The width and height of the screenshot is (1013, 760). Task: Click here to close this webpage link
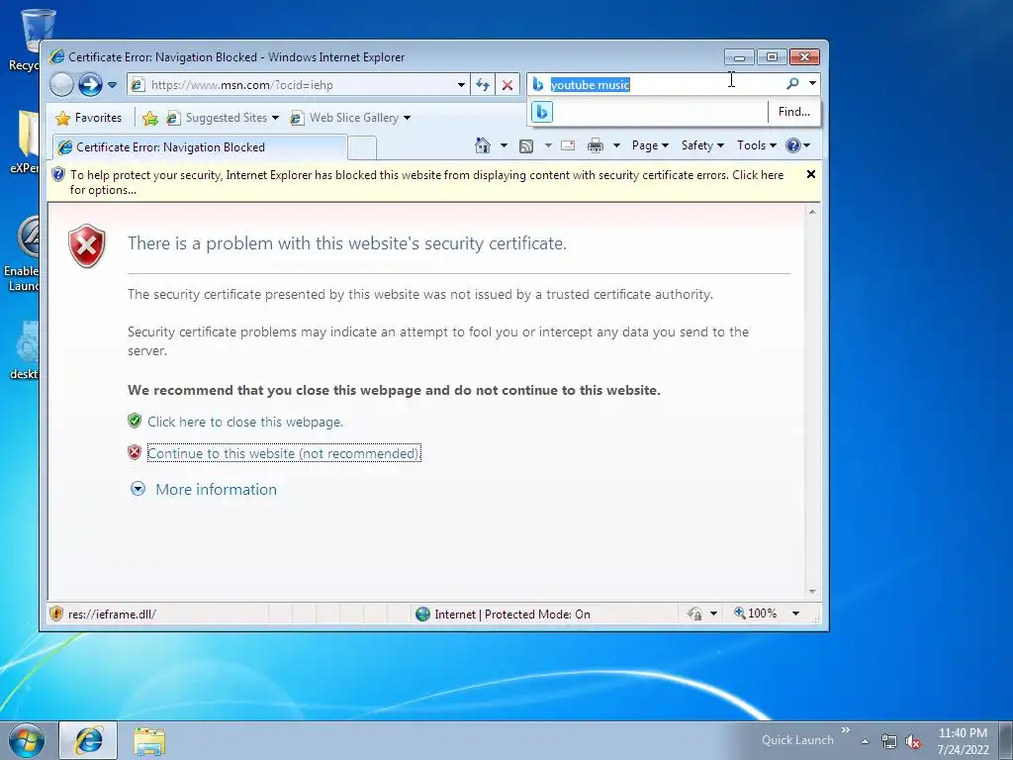tap(245, 422)
